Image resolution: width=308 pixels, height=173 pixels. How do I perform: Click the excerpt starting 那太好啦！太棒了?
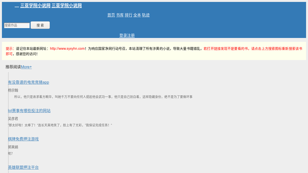pos(60,125)
